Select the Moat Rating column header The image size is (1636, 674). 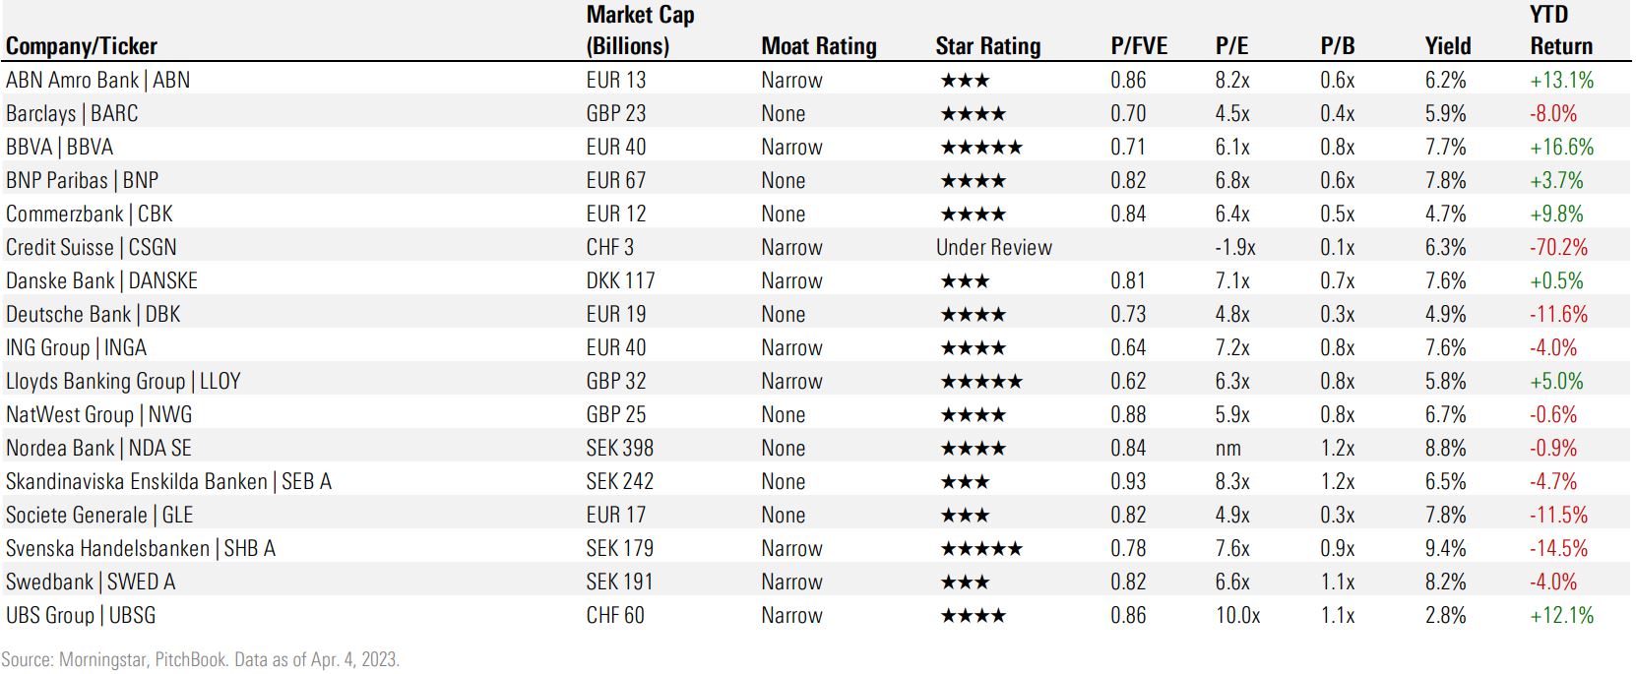[818, 46]
